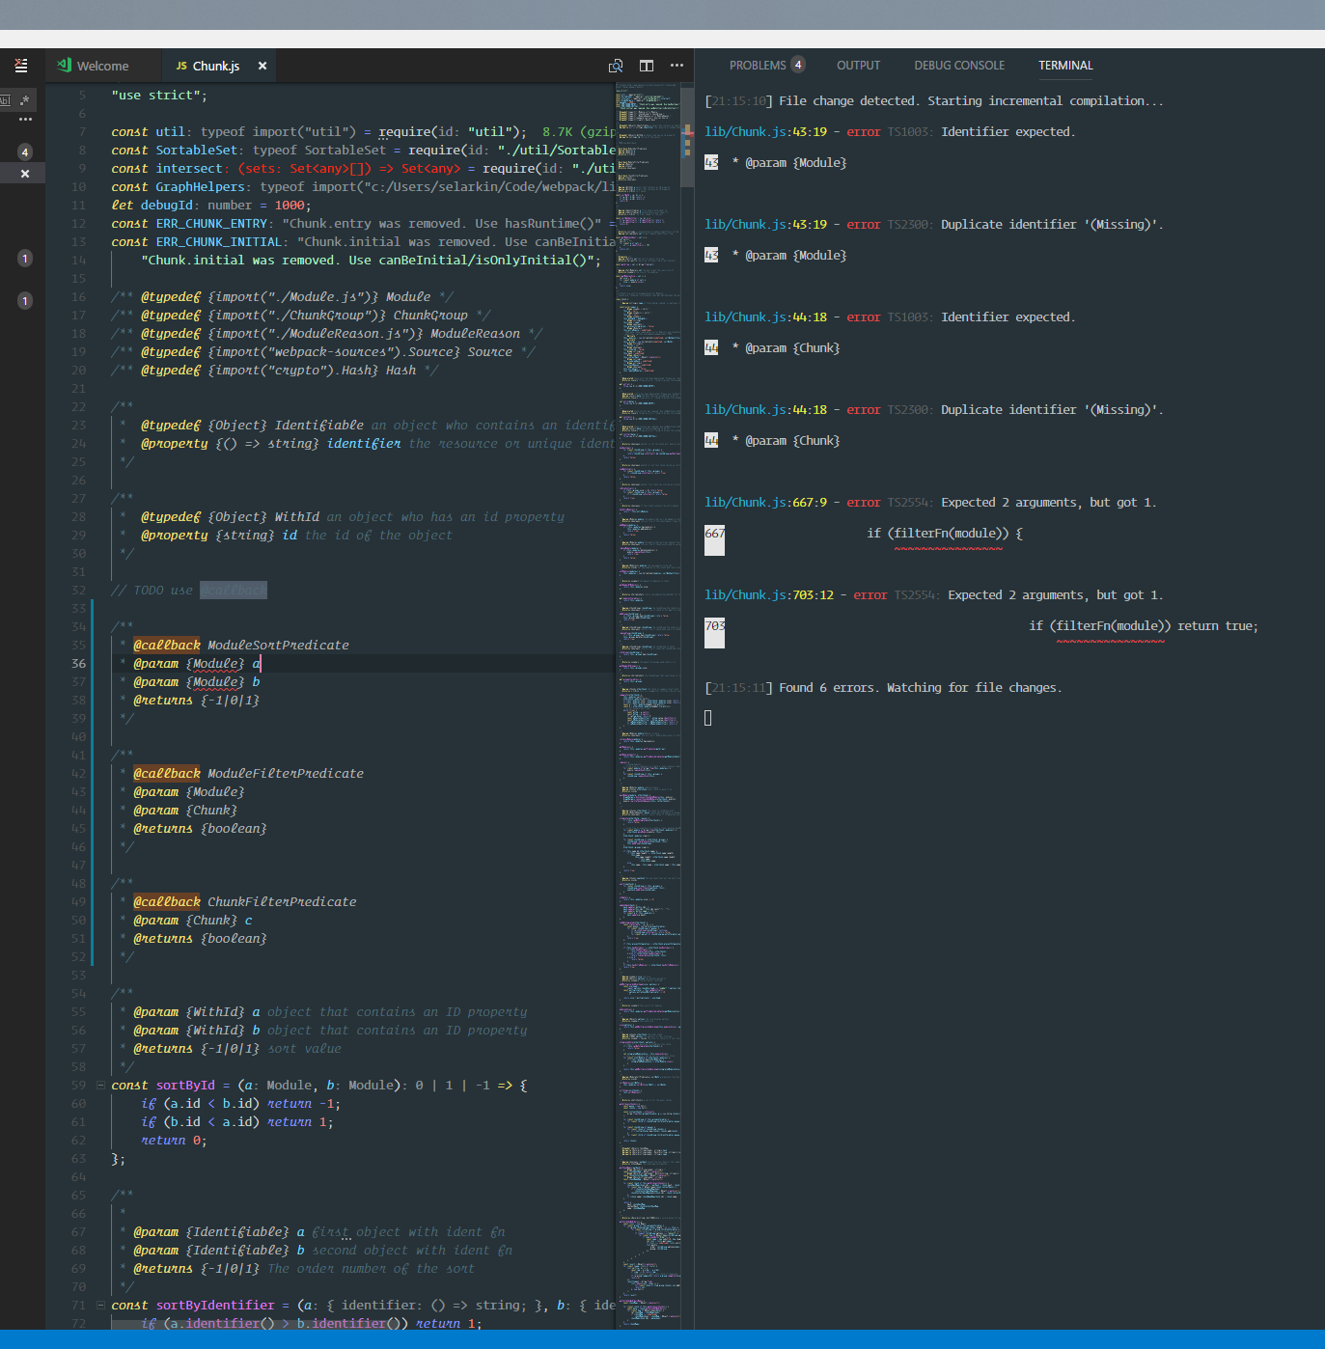Go to the lib/Chunk.js:703:12 terminal link
The image size is (1325, 1349).
769,595
